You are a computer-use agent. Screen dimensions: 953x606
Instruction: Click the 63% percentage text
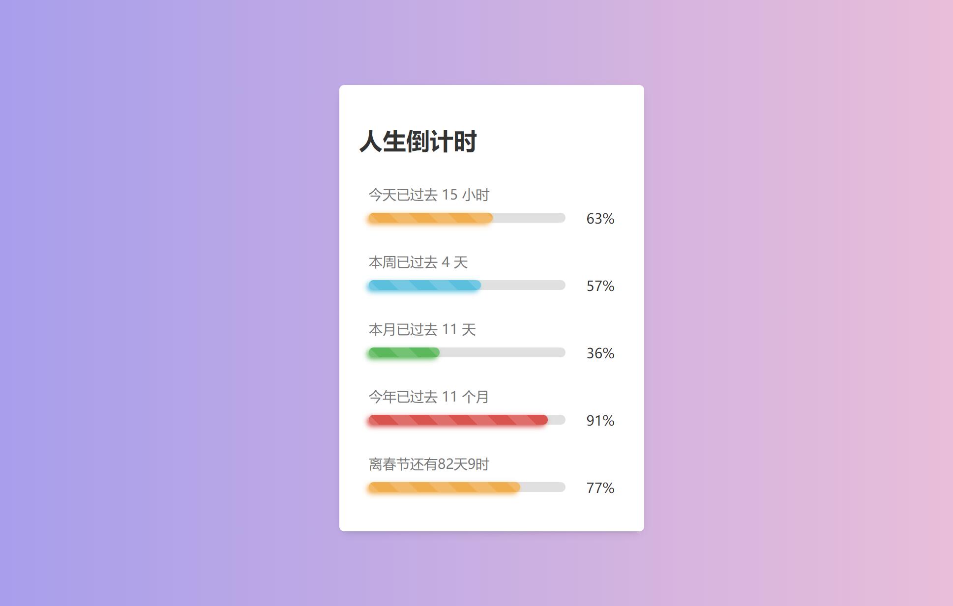(x=600, y=219)
